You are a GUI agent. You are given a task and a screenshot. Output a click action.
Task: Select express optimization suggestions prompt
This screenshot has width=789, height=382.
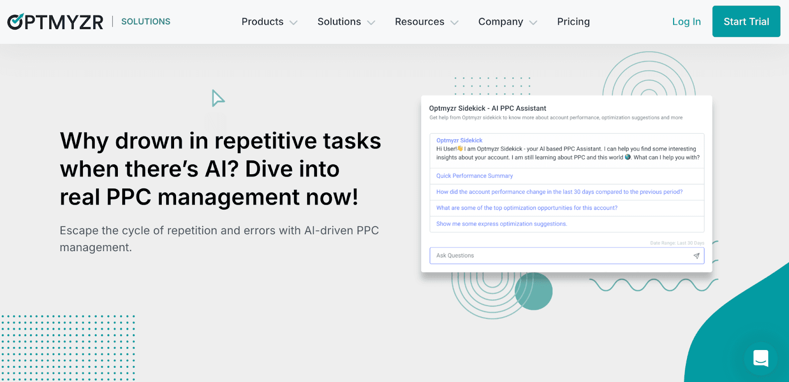tap(502, 224)
